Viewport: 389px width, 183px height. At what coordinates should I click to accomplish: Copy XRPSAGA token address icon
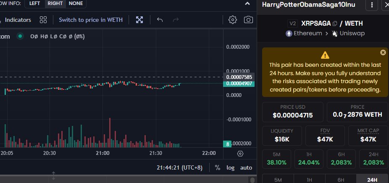click(x=335, y=24)
